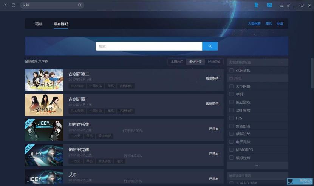This screenshot has width=314, height=186.
Task: Refresh the page with reload icon
Action: 14,5
